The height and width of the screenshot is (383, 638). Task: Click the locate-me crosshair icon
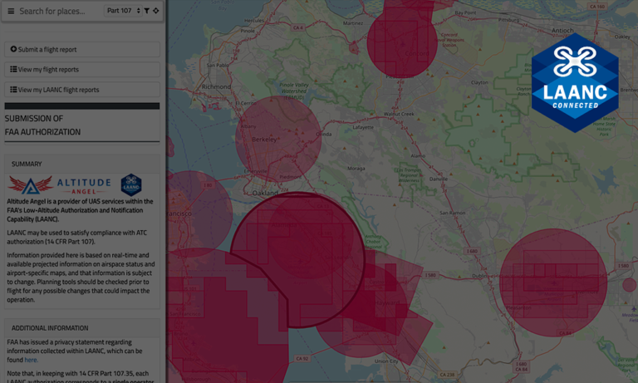click(x=155, y=12)
